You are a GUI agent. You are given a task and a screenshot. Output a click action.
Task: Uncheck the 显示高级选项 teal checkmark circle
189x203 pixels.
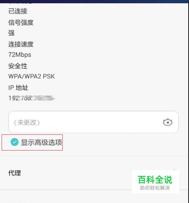click(x=15, y=142)
